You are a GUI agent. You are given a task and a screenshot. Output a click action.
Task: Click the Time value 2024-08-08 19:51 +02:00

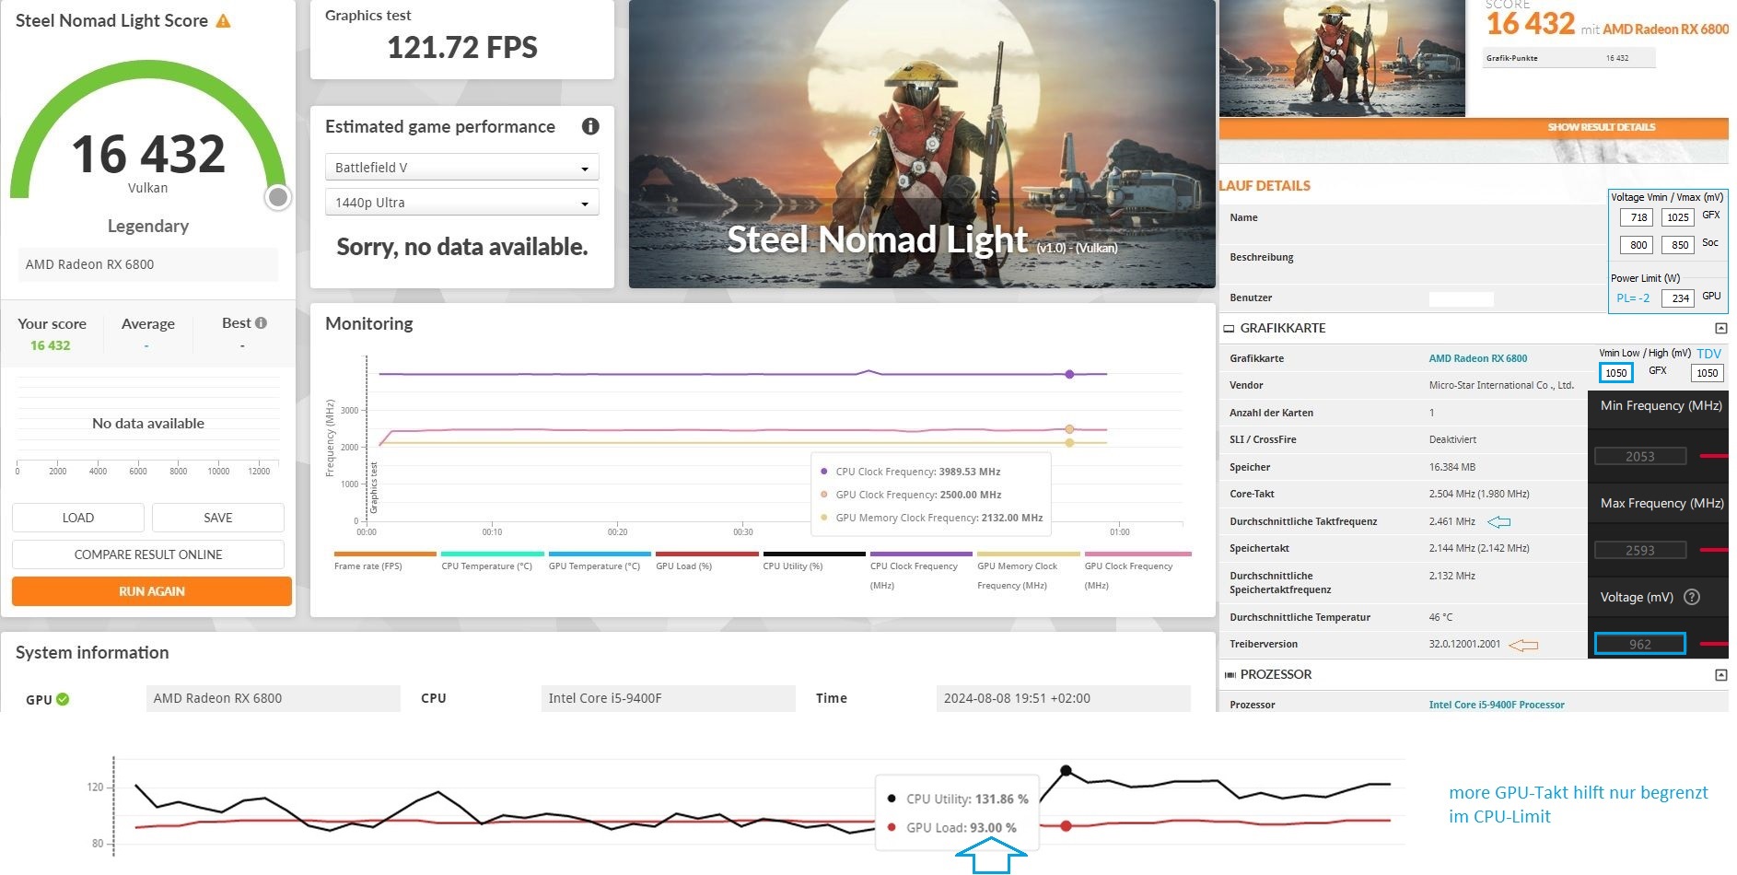point(1063,698)
